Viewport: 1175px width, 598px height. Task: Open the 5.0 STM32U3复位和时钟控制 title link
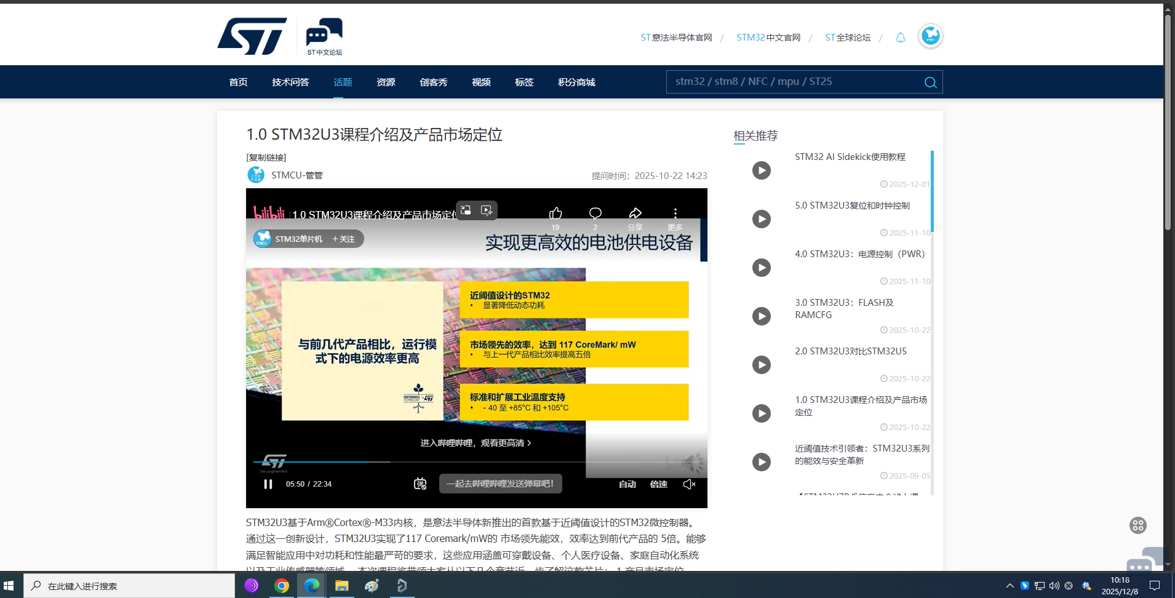click(852, 205)
